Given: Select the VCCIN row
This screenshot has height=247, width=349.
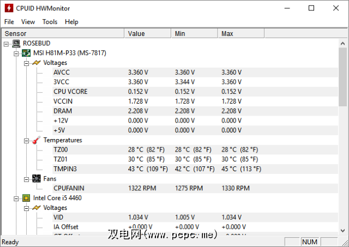Looking at the screenshot, I should point(195,101).
